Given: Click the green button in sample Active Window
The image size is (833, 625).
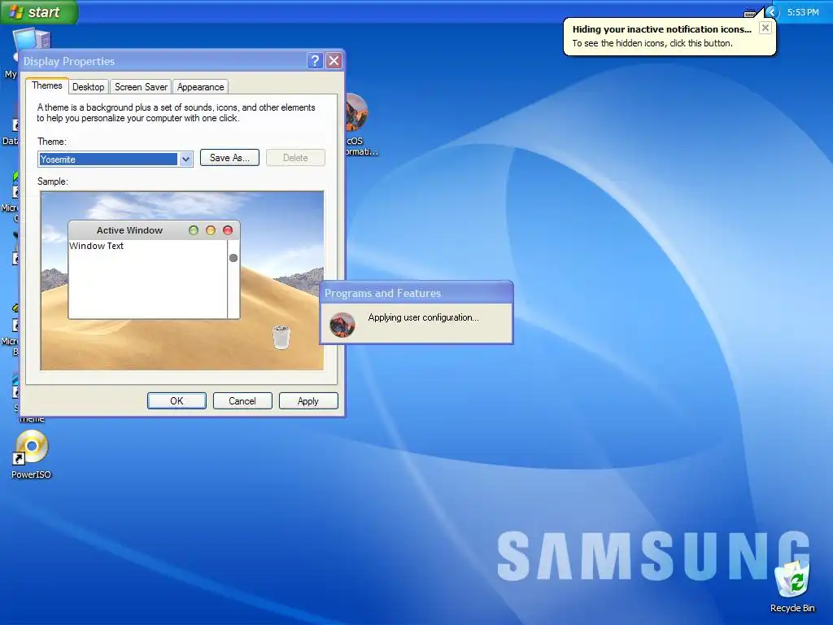Looking at the screenshot, I should 194,230.
